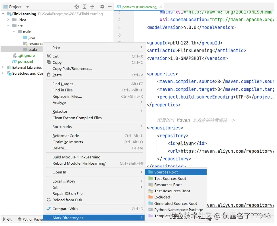Open the Git tool window button
Viewport: 277px width, 226px height.
click(x=7, y=219)
